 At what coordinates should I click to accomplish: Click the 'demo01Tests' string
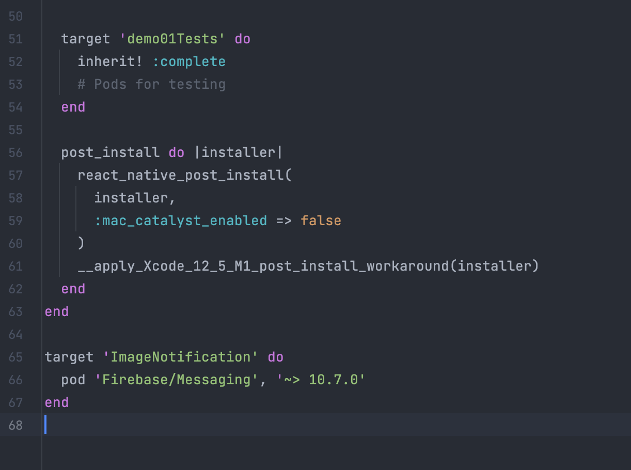tap(172, 39)
